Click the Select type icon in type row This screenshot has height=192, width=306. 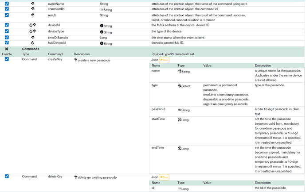(x=180, y=86)
